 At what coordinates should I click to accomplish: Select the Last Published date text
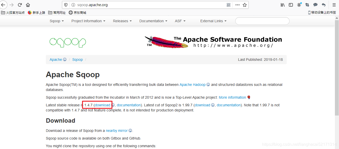coord(260,60)
